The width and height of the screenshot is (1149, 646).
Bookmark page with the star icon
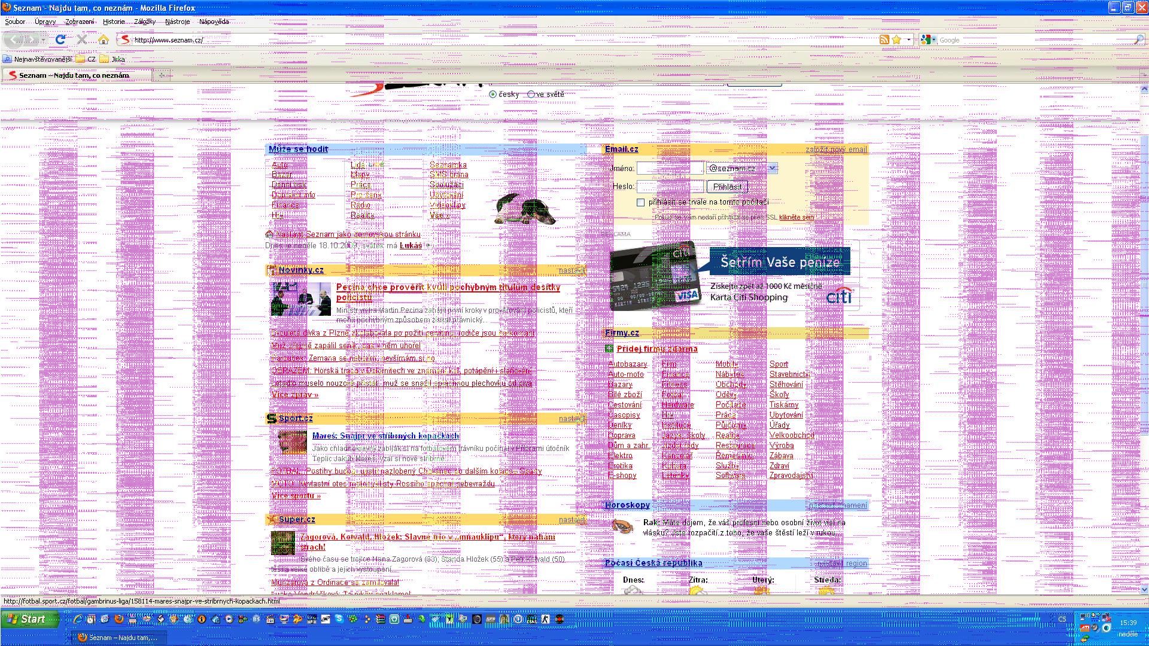[x=896, y=39]
